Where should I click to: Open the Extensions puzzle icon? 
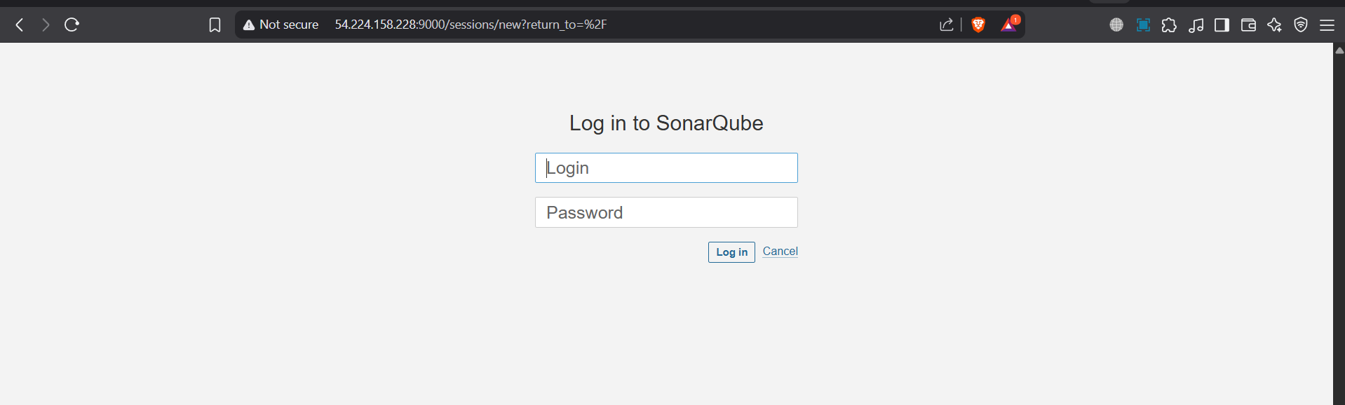(x=1169, y=25)
